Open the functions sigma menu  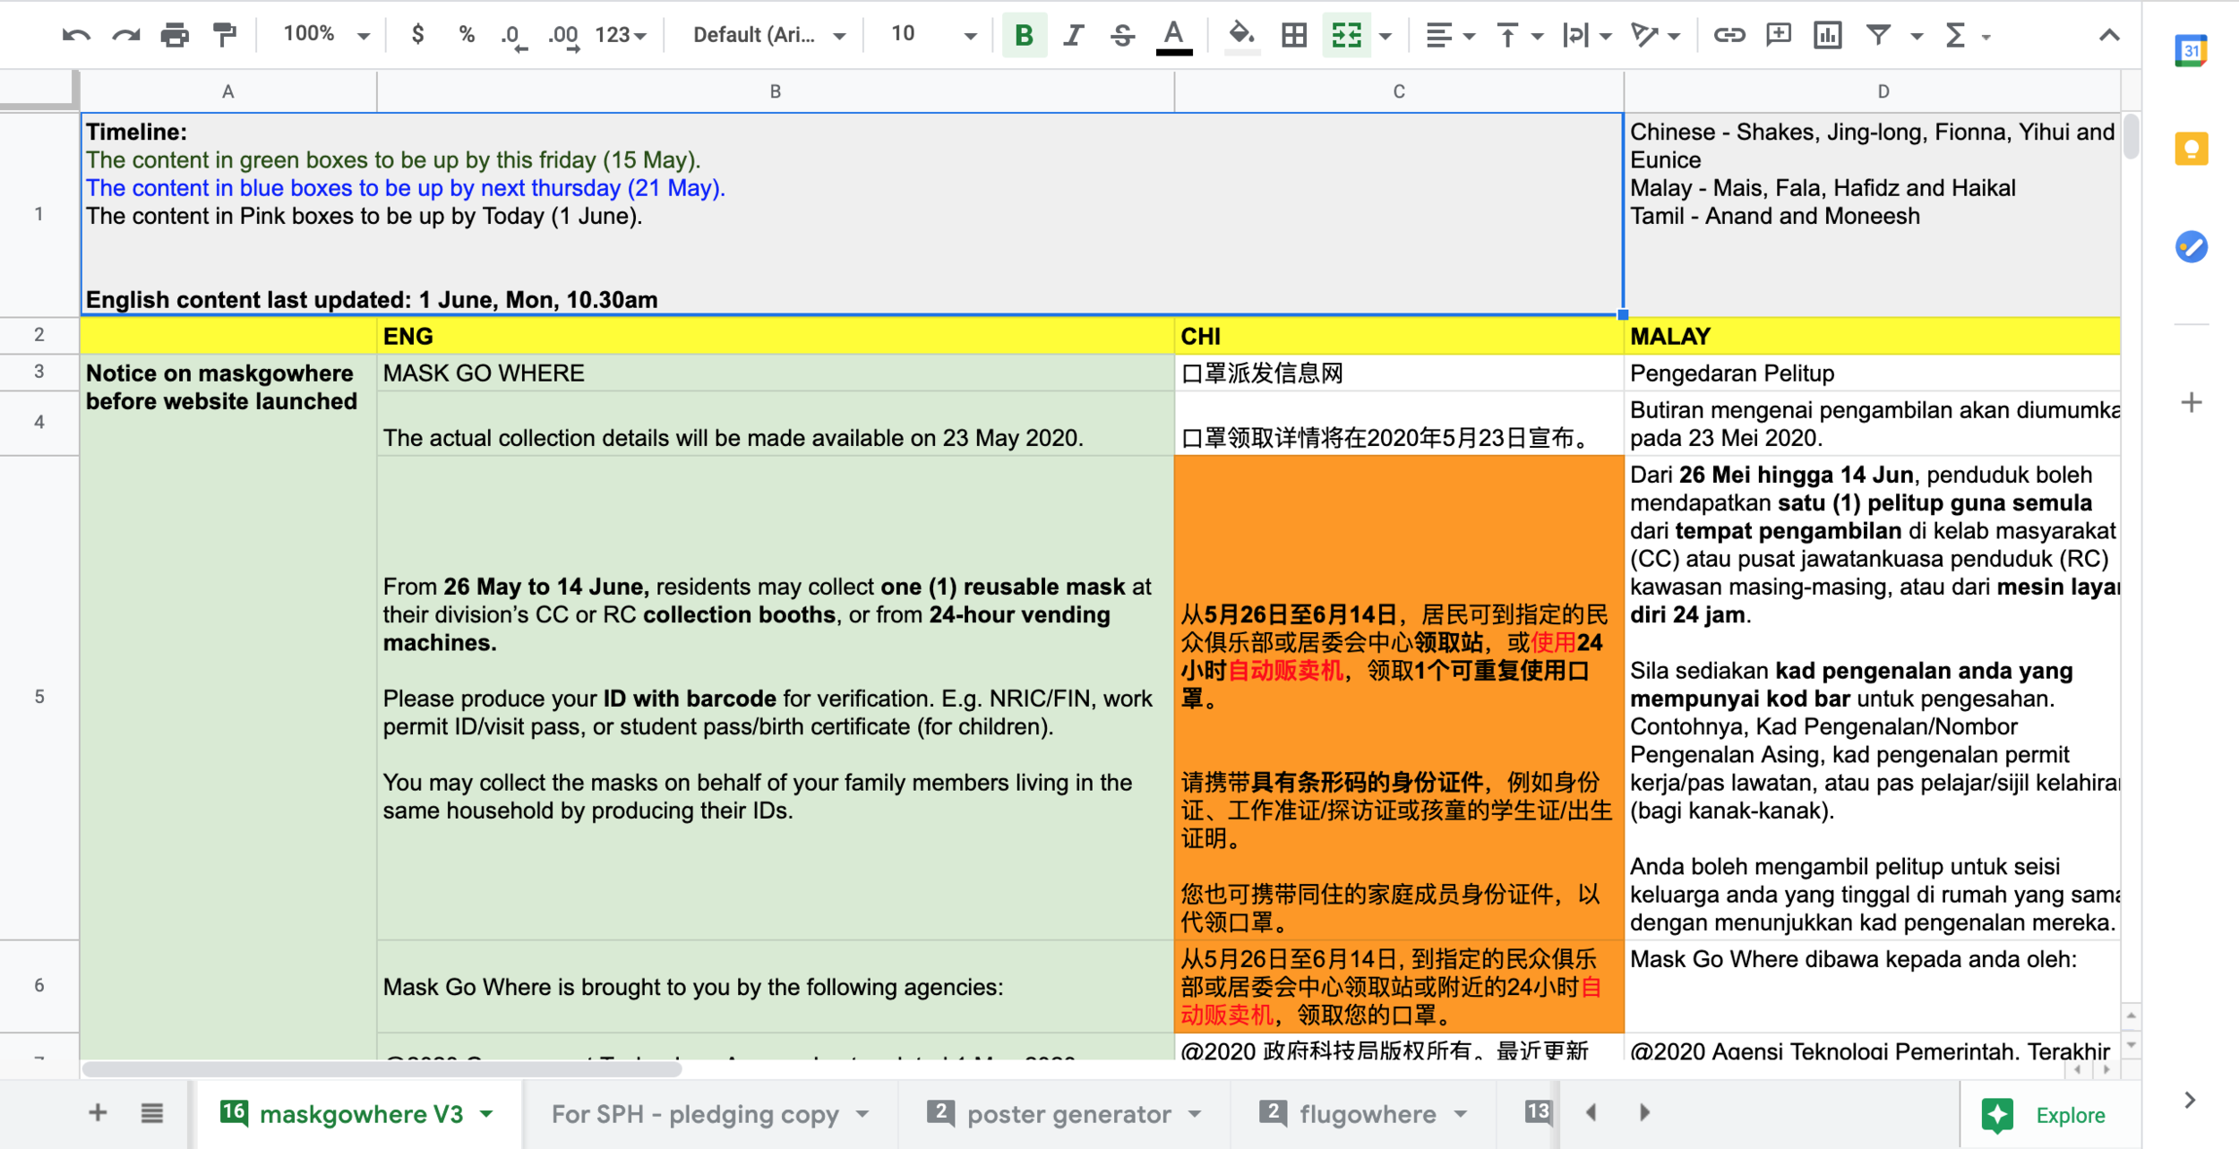coord(1956,35)
